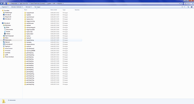Click the Back navigation arrow button
The width and height of the screenshot is (194, 104).
coord(2,4)
